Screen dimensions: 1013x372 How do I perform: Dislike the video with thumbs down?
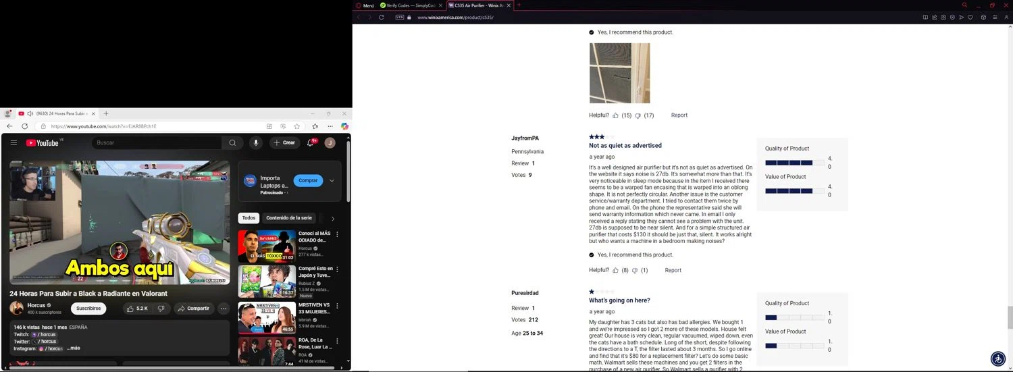[x=161, y=308]
